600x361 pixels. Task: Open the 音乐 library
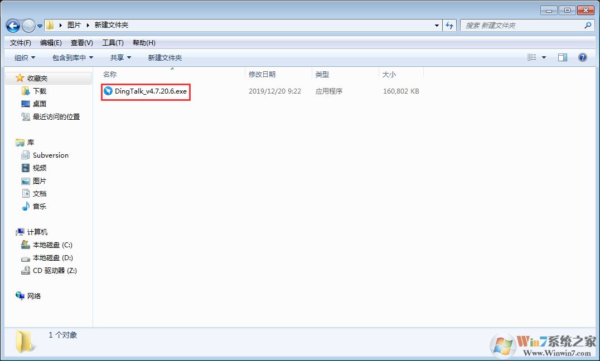(x=38, y=206)
